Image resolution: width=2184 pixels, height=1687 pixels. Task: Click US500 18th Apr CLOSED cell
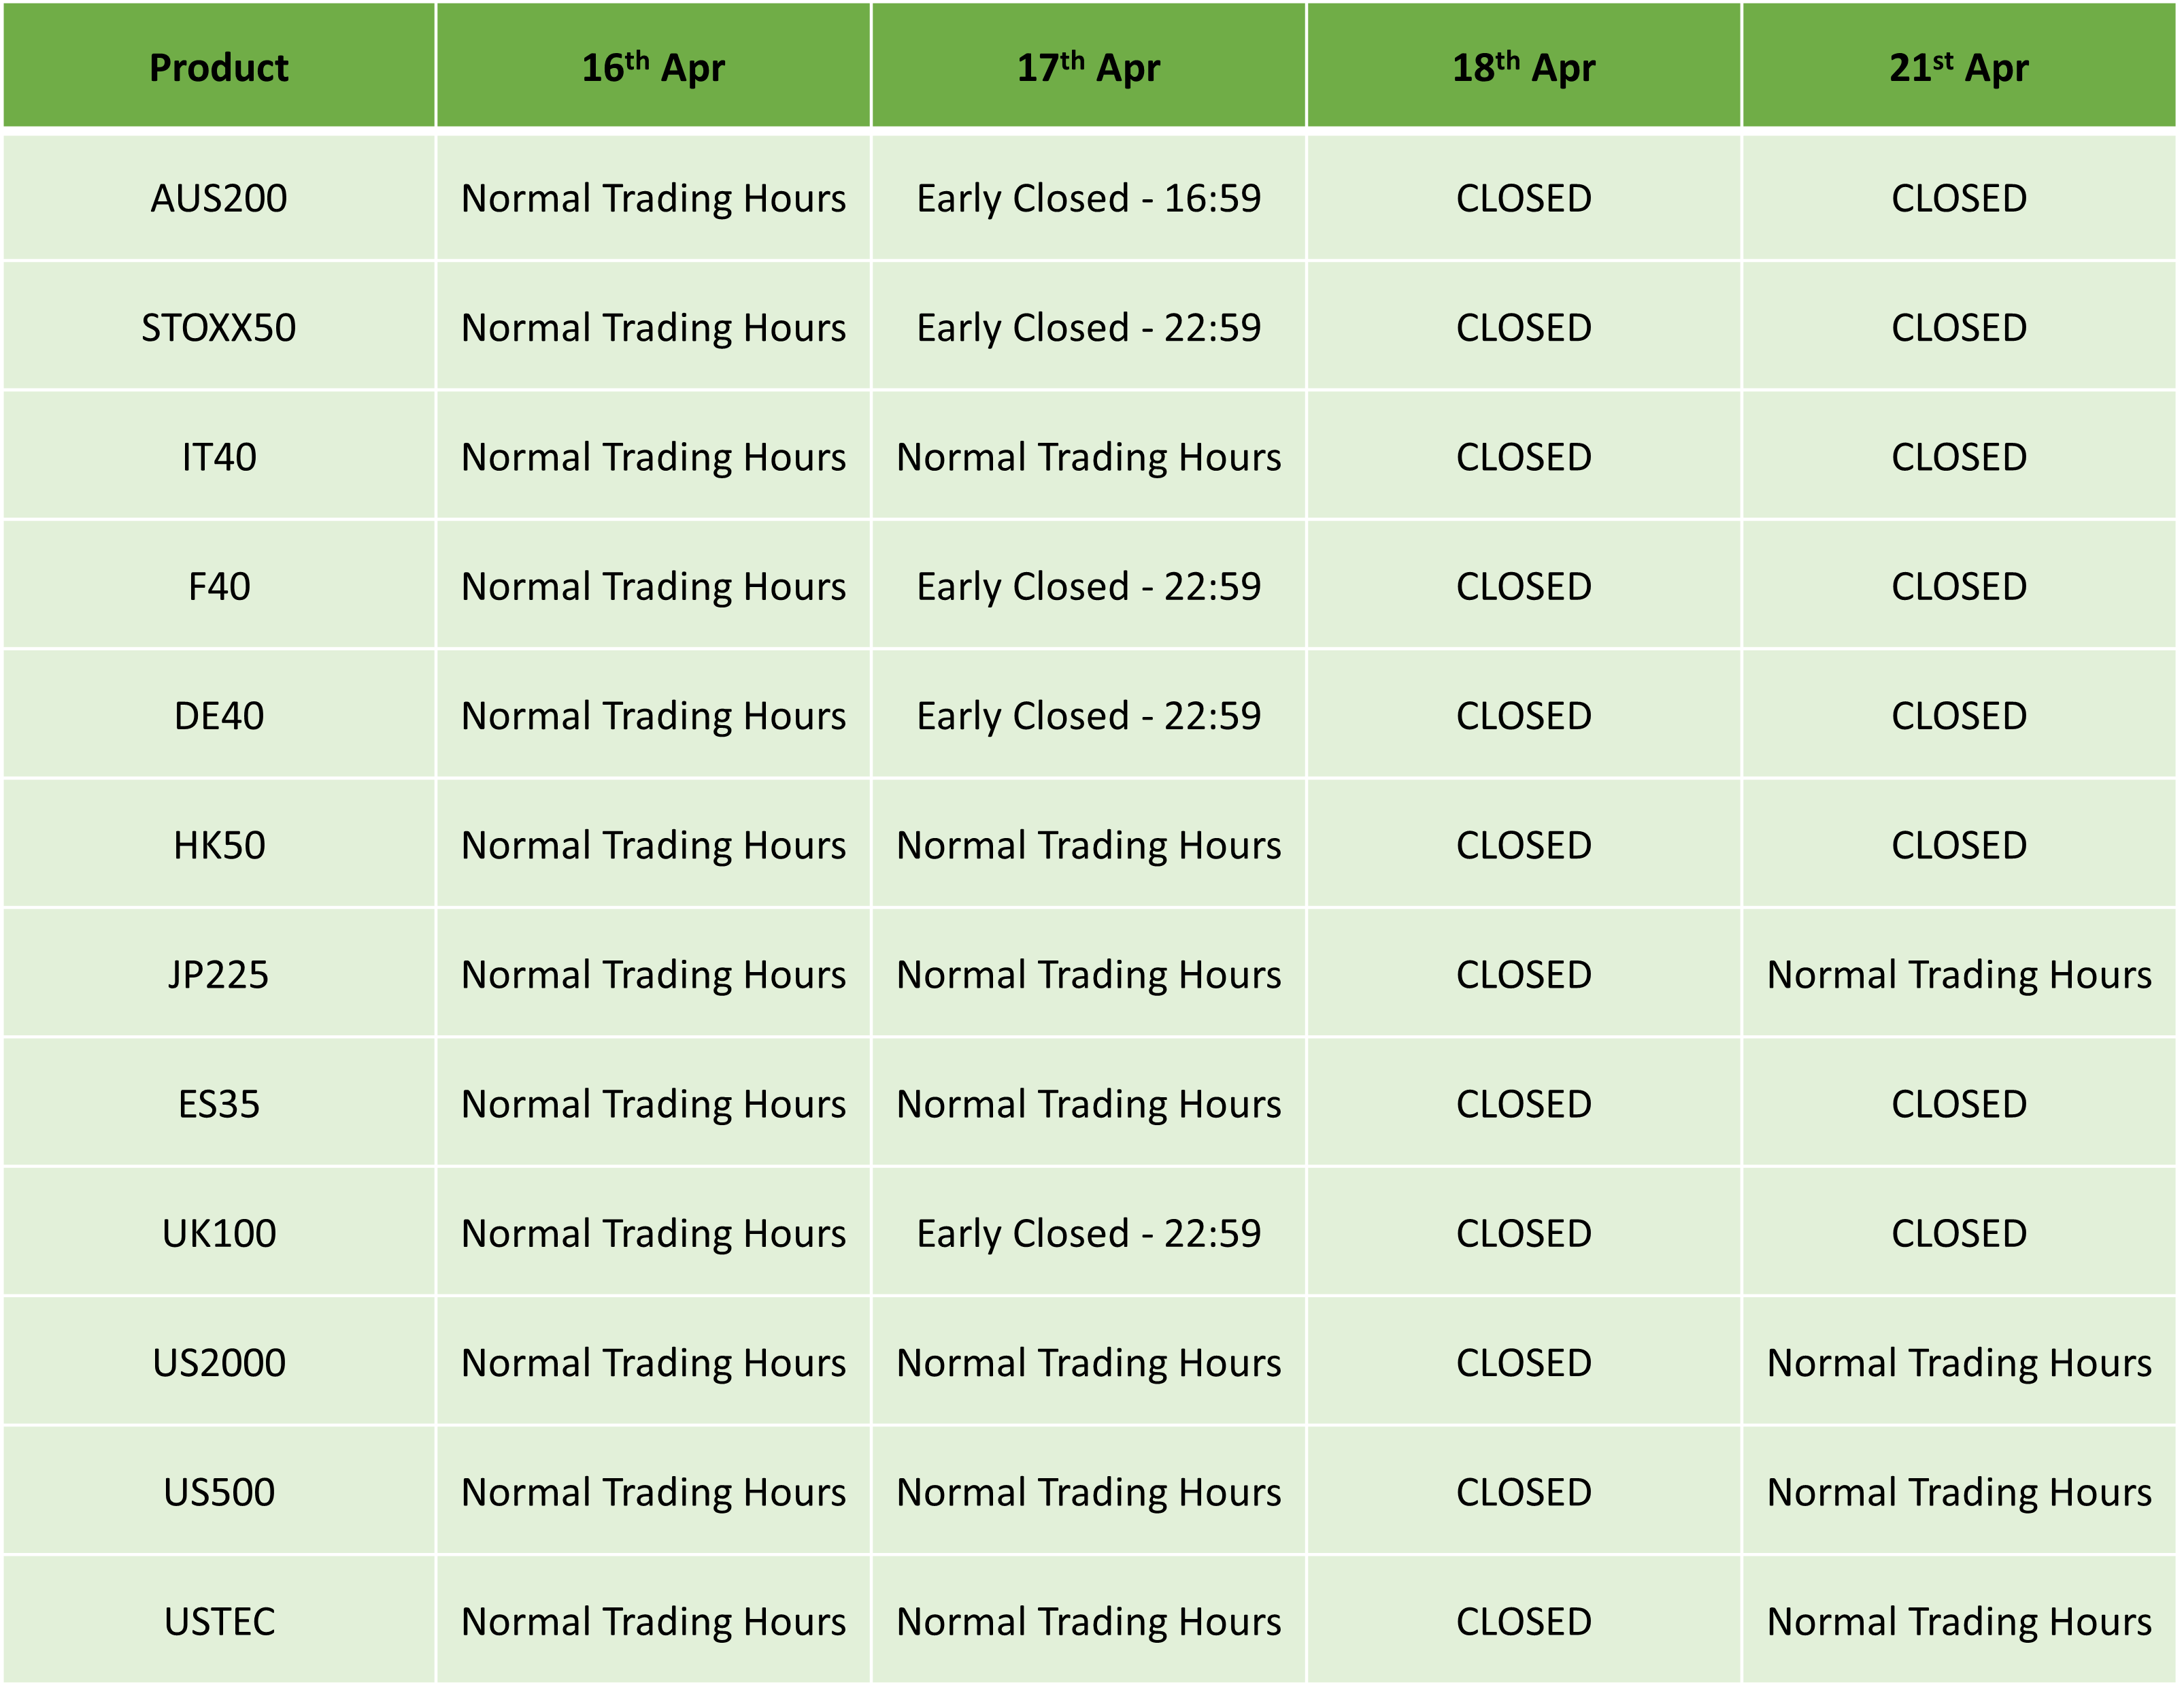[x=1523, y=1492]
